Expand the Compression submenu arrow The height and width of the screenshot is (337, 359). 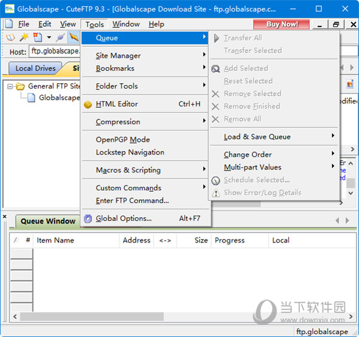204,120
